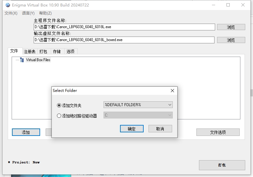Image resolution: width=253 pixels, height=177 pixels.
Task: Switch to the 存储 tab
Action: 57,51
